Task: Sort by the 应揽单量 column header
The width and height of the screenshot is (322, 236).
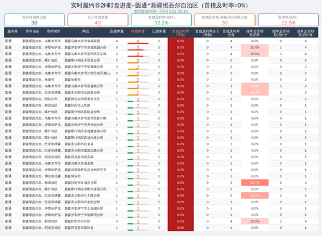Action: point(117,32)
